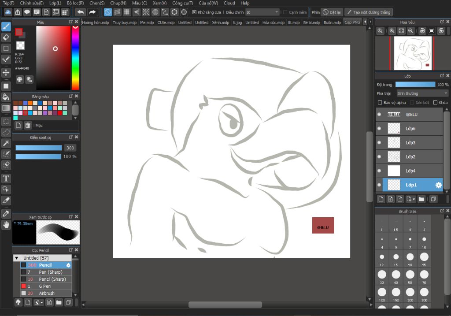The height and width of the screenshot is (316, 451).
Task: Click the navigator canvas thumbnail
Action: (413, 53)
